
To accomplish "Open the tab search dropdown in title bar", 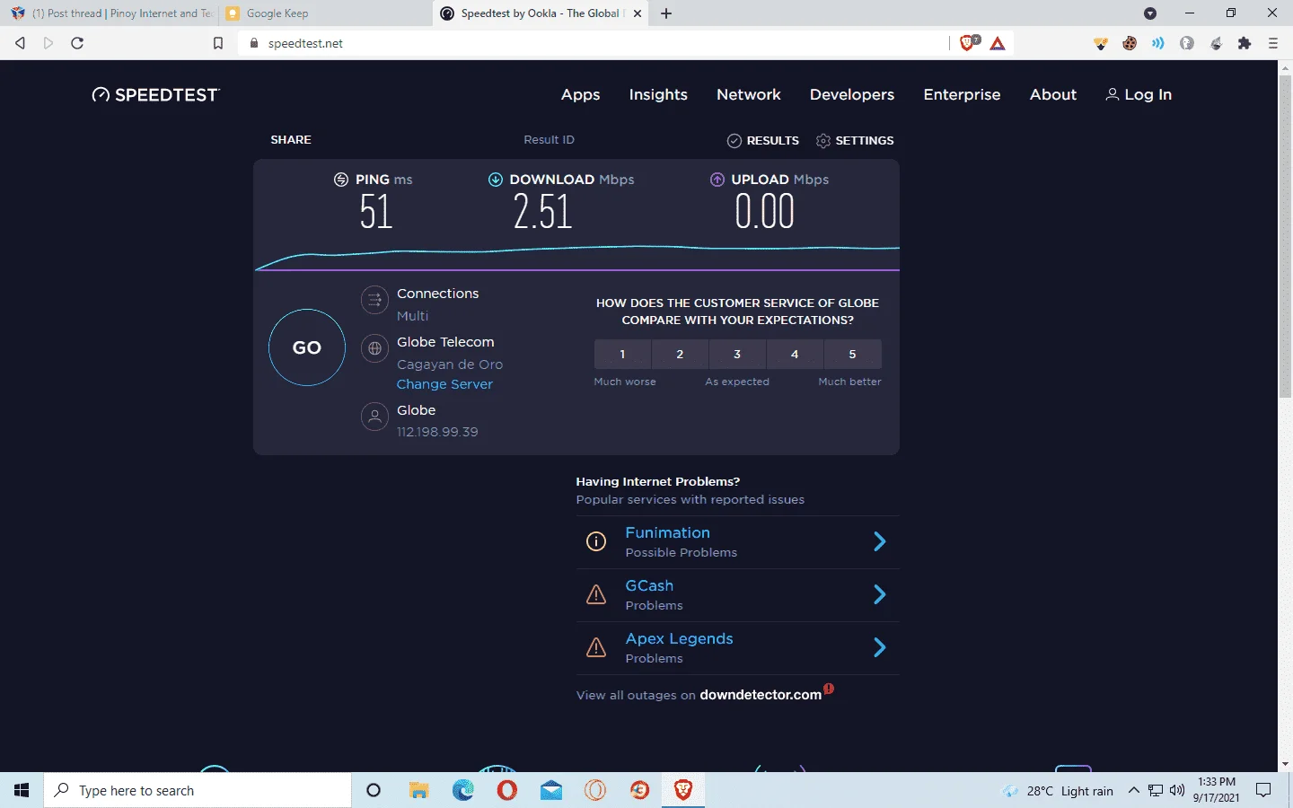I will 1150,13.
